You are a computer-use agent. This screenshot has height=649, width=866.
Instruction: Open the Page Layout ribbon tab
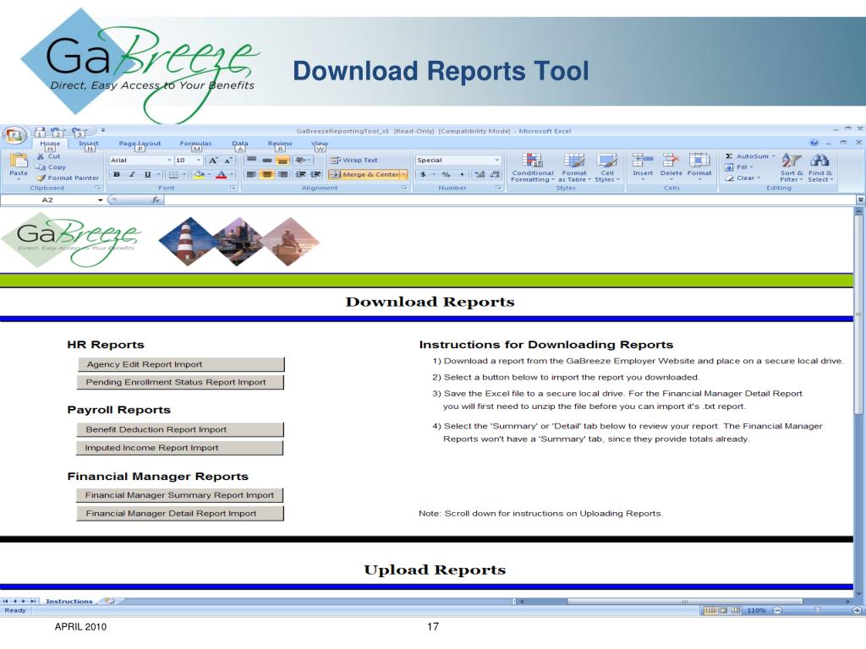coord(140,144)
